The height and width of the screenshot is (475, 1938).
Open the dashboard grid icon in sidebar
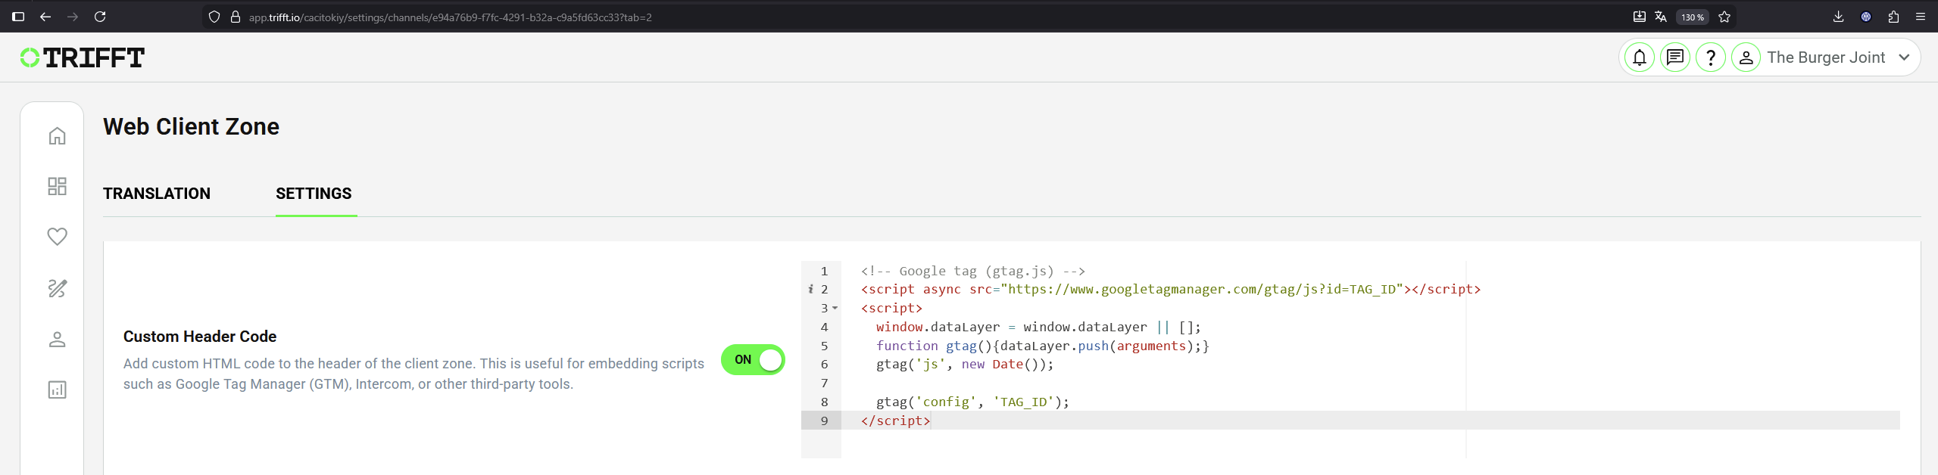pos(58,186)
